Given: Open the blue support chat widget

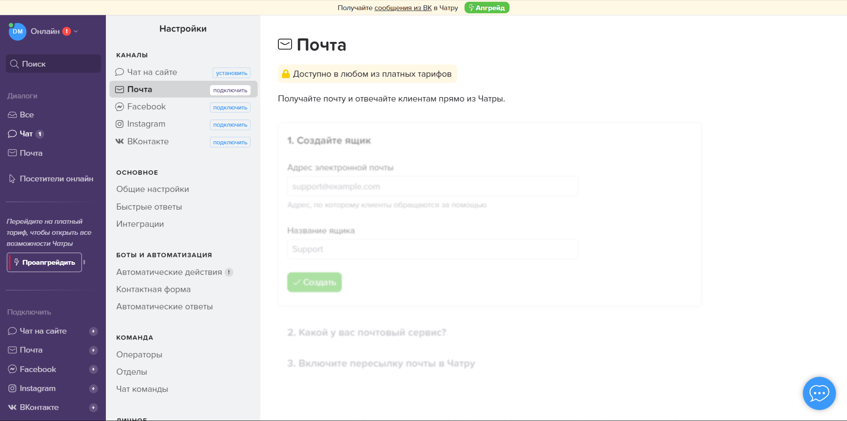Looking at the screenshot, I should click(x=819, y=393).
